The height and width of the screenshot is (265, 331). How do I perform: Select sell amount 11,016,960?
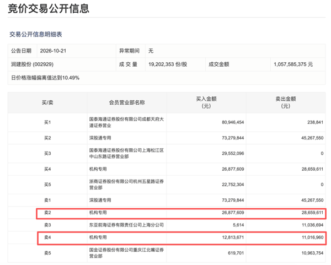(x=312, y=237)
